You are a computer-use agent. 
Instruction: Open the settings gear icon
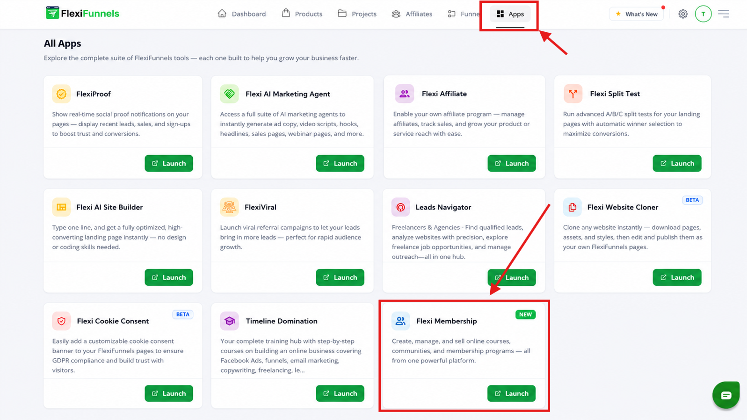point(683,14)
